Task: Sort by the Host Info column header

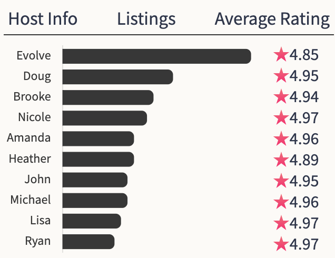Action: (x=43, y=19)
